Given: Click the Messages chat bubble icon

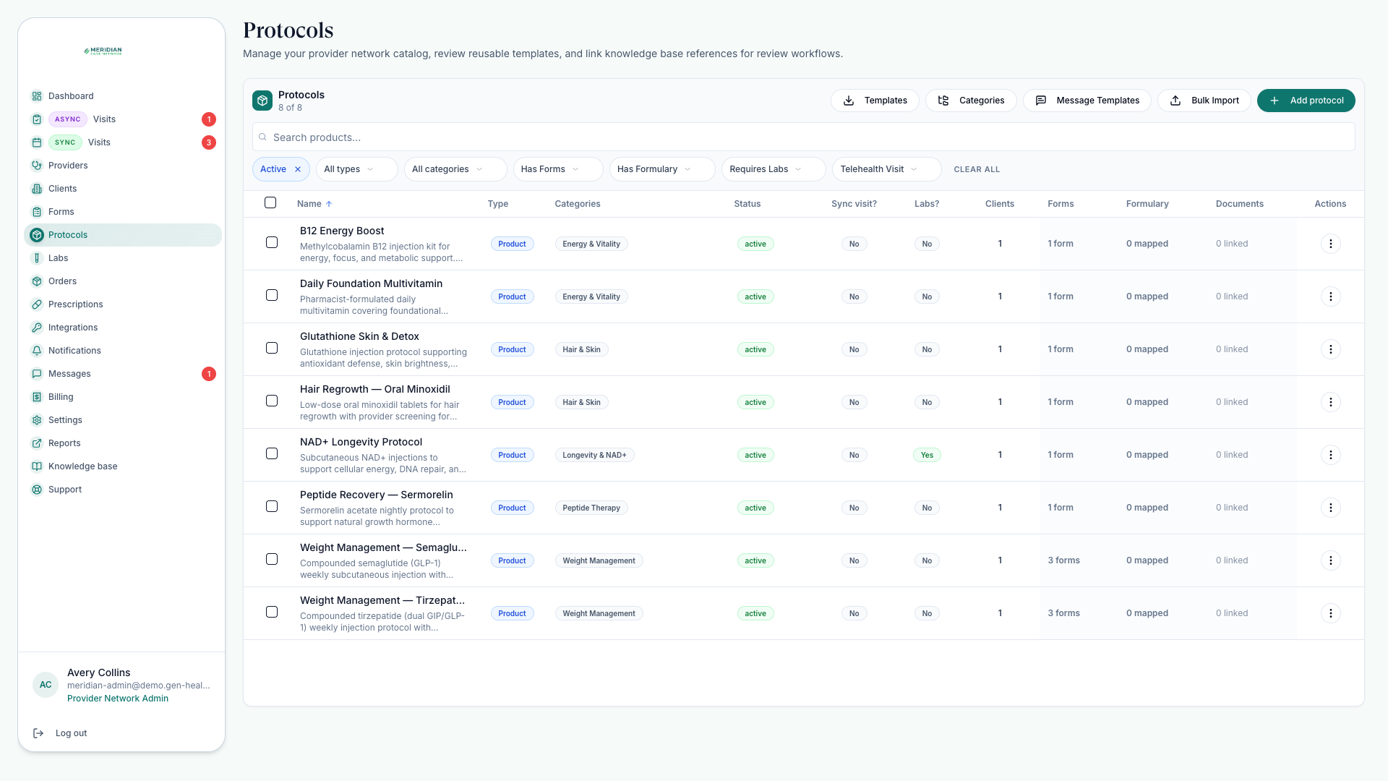Looking at the screenshot, I should [x=37, y=374].
